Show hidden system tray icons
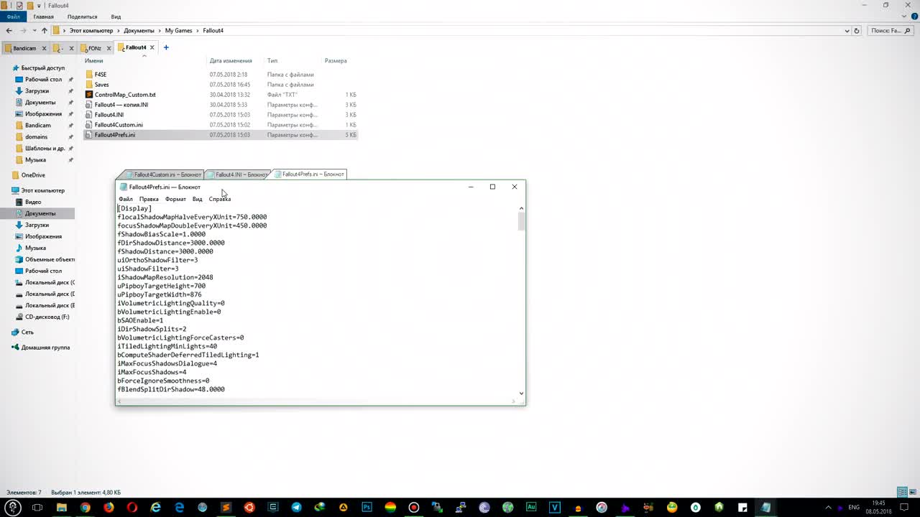 [x=828, y=508]
